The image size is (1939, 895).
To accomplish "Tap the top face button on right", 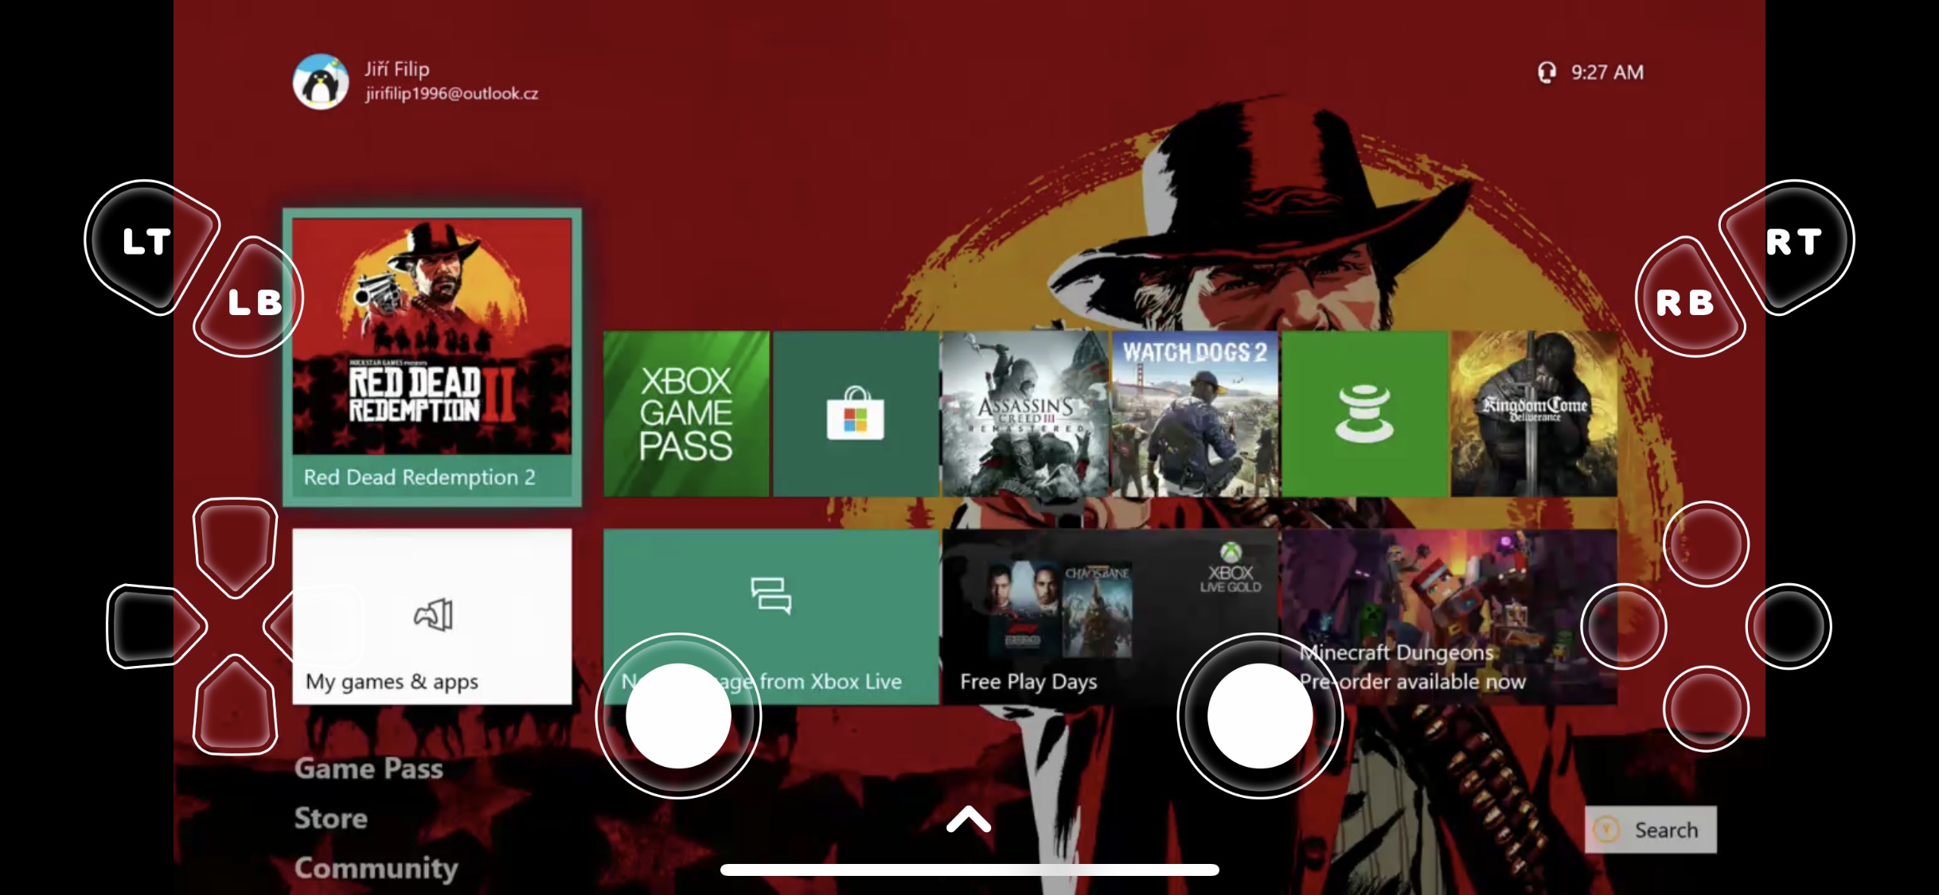I will (x=1706, y=544).
